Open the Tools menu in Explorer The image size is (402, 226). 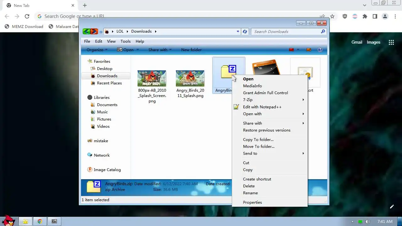click(125, 41)
